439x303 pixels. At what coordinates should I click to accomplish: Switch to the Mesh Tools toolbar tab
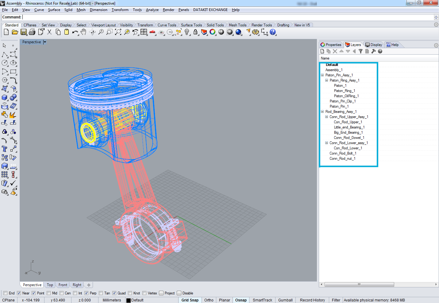(237, 25)
